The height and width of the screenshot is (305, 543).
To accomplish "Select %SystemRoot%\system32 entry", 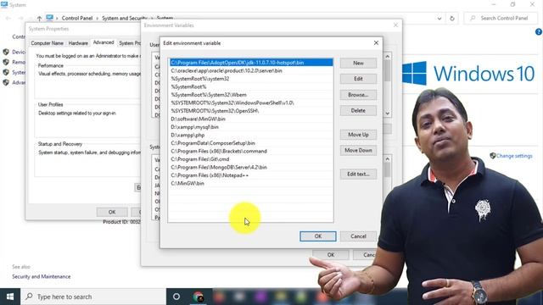I will click(251, 79).
